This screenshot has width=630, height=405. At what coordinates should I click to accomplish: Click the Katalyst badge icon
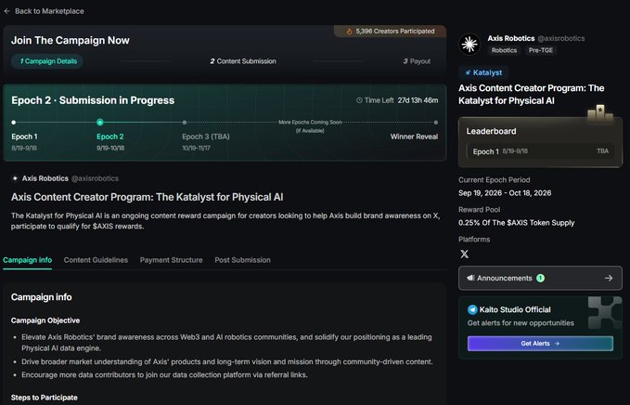tap(468, 72)
